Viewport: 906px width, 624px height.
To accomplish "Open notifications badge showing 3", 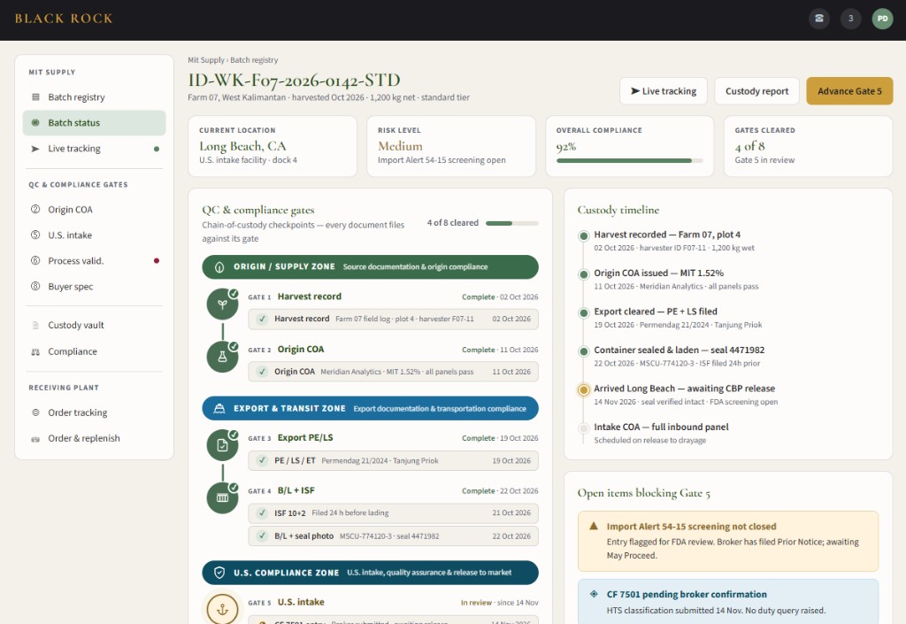I will [x=850, y=19].
